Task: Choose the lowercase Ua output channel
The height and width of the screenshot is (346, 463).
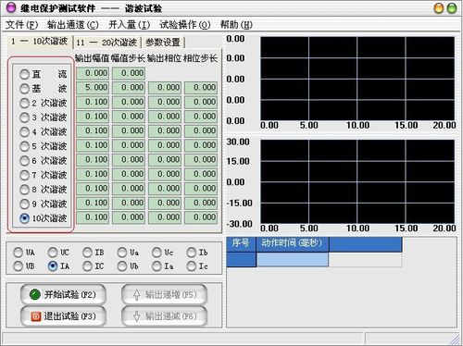Action: point(122,253)
